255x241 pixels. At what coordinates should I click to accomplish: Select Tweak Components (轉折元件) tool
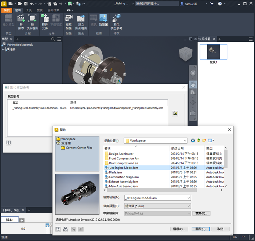point(45,22)
